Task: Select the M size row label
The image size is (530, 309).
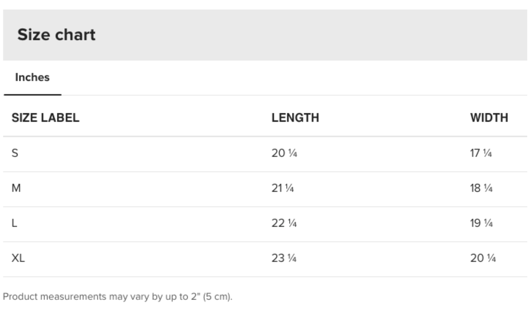Action: [16, 188]
